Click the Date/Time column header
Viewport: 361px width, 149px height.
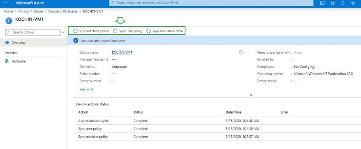[233, 112]
